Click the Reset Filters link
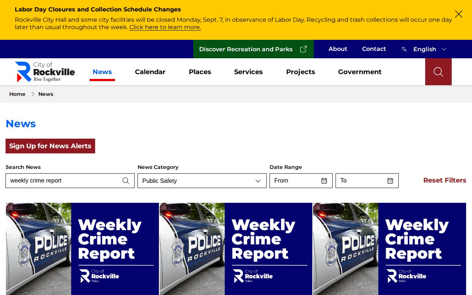Screen dimensions: 472x295 point(445,180)
